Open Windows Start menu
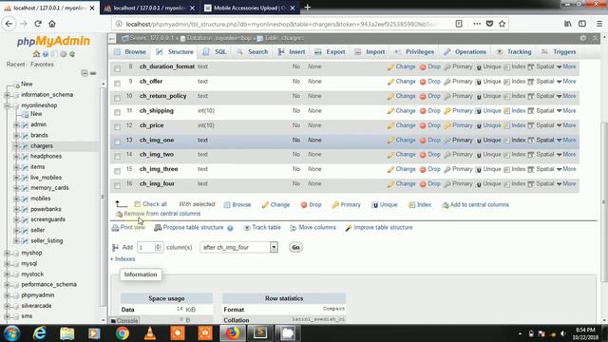This screenshot has height=342, width=608. pyautogui.click(x=12, y=333)
